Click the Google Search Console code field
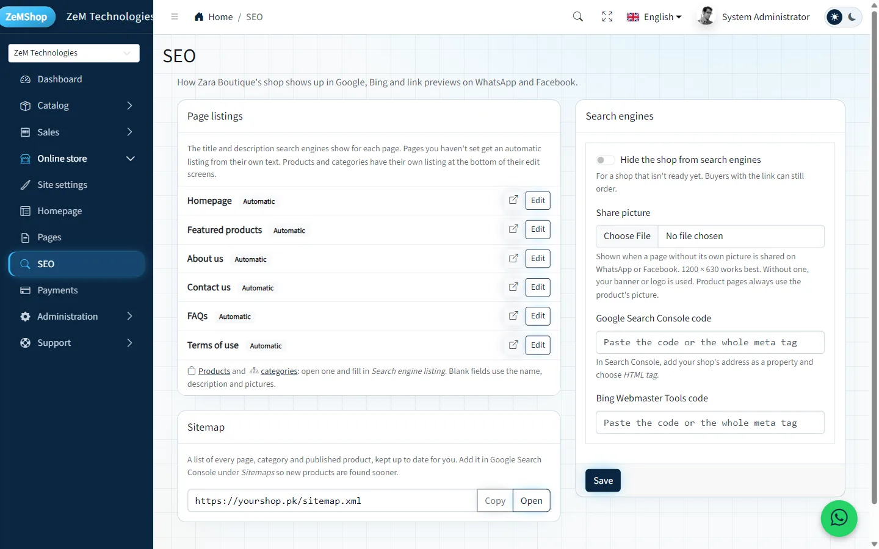 (710, 342)
